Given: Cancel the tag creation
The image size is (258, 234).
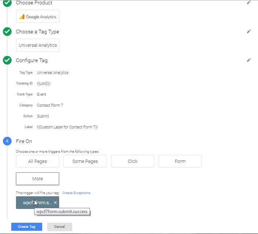Looking at the screenshot, I should [60, 227].
